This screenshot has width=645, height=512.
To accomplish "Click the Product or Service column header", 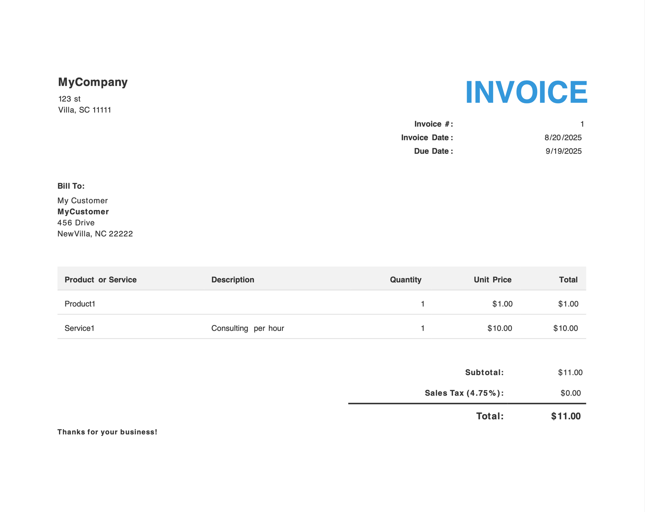I will [x=100, y=280].
